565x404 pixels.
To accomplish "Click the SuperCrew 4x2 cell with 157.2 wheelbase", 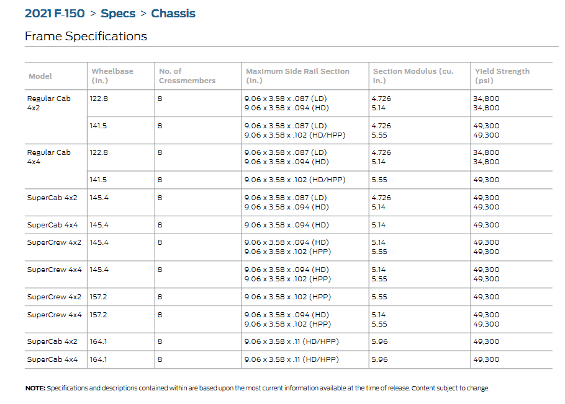I will click(54, 297).
